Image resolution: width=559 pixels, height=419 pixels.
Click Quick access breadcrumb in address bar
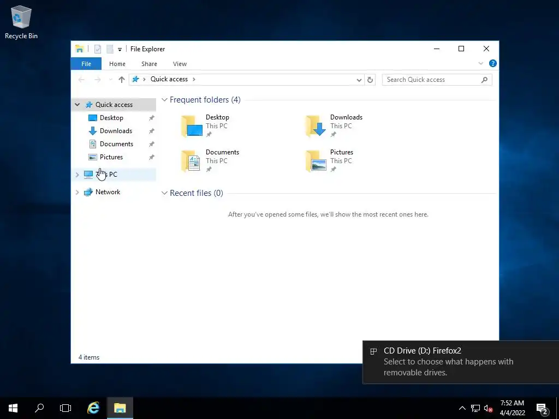pyautogui.click(x=169, y=79)
